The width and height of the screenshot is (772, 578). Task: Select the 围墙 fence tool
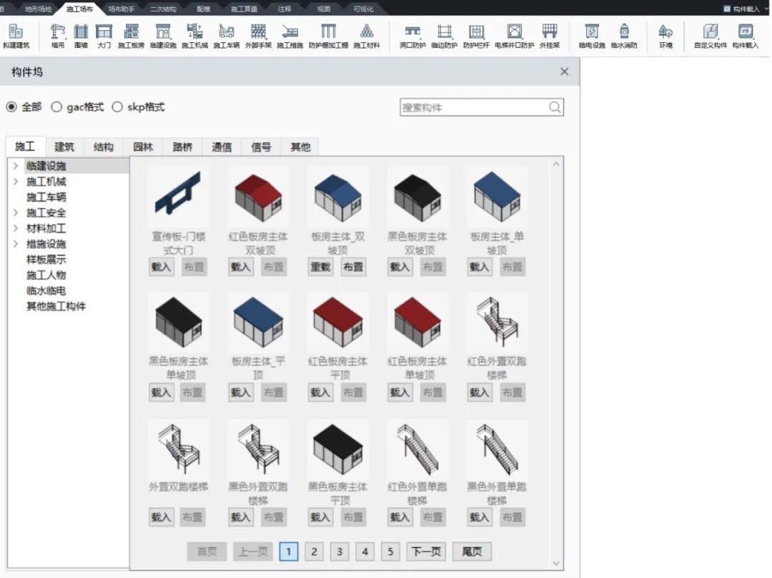[x=81, y=36]
